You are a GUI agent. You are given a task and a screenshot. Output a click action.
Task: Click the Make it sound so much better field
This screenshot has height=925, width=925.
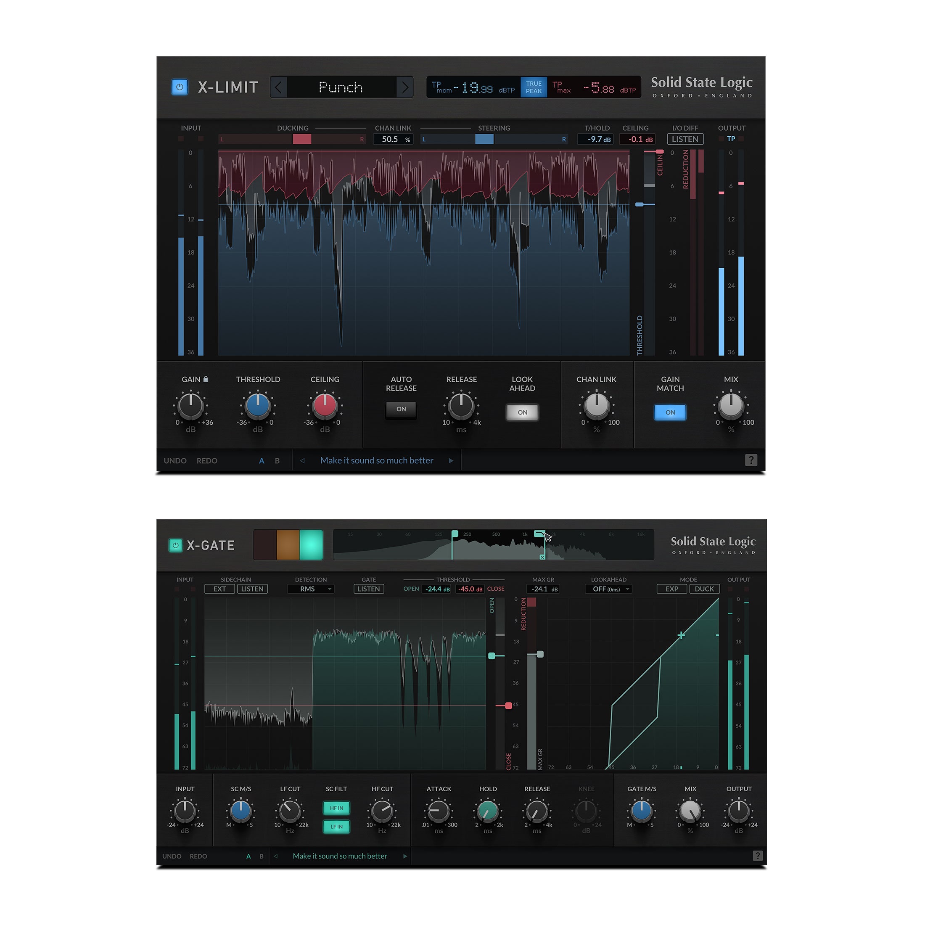tap(376, 460)
